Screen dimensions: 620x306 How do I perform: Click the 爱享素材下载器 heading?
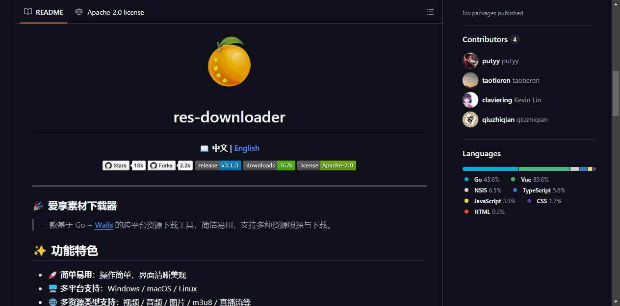coord(82,206)
